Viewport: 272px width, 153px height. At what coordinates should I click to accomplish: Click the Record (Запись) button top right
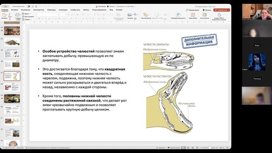[x=207, y=10]
